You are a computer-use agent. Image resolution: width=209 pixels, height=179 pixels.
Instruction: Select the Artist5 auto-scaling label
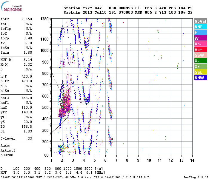point(8,150)
